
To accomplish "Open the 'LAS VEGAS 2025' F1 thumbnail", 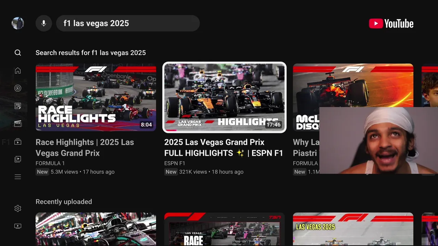I will (x=353, y=229).
